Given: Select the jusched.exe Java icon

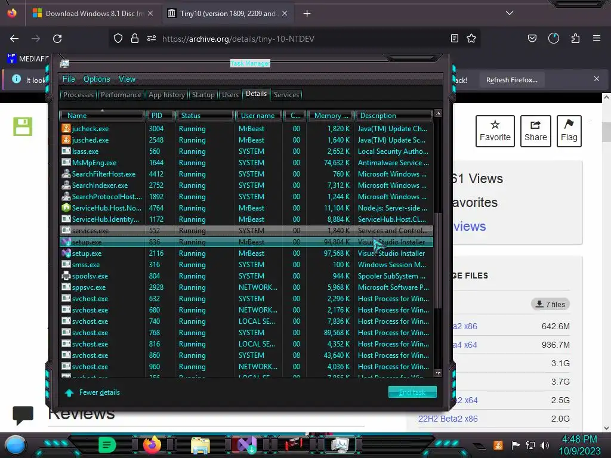Looking at the screenshot, I should tap(66, 140).
